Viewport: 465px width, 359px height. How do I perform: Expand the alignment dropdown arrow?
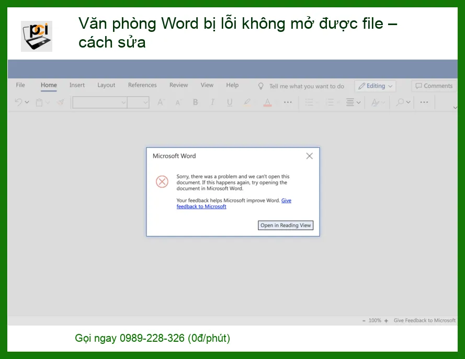358,102
